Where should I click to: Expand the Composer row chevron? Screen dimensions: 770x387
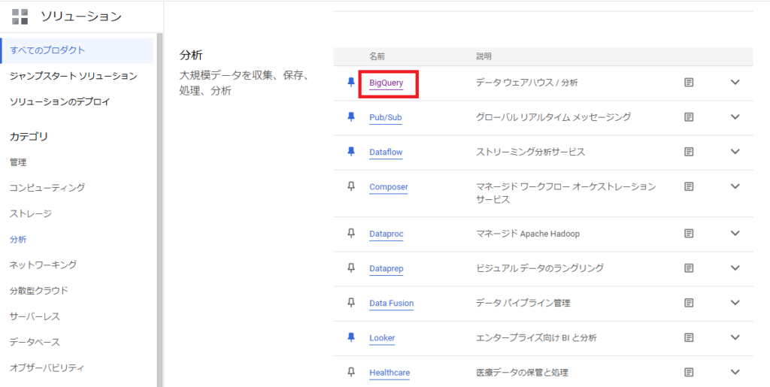tap(735, 186)
